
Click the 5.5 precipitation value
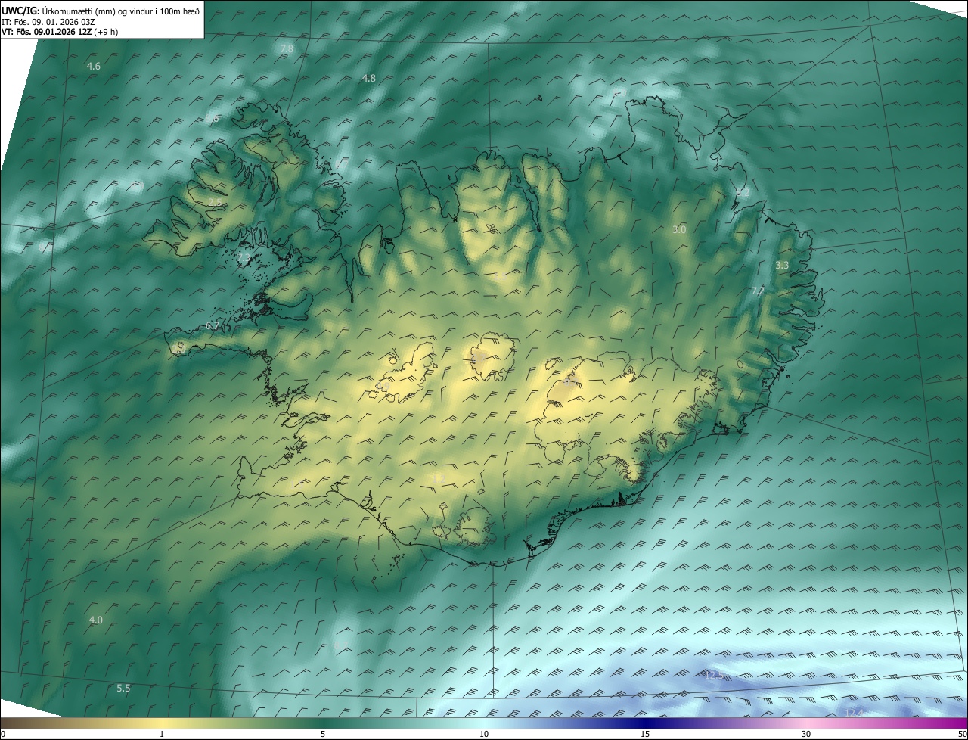point(123,688)
